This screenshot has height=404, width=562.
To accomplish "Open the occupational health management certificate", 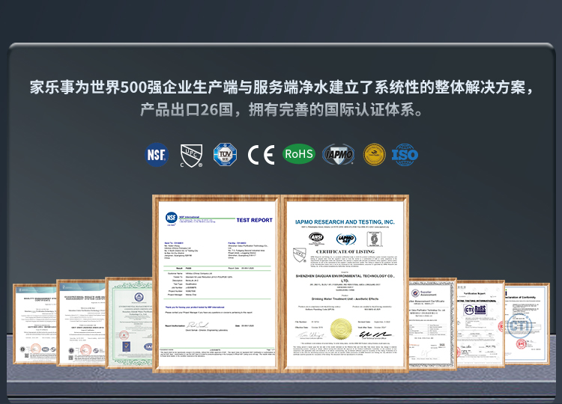I will pos(81,323).
